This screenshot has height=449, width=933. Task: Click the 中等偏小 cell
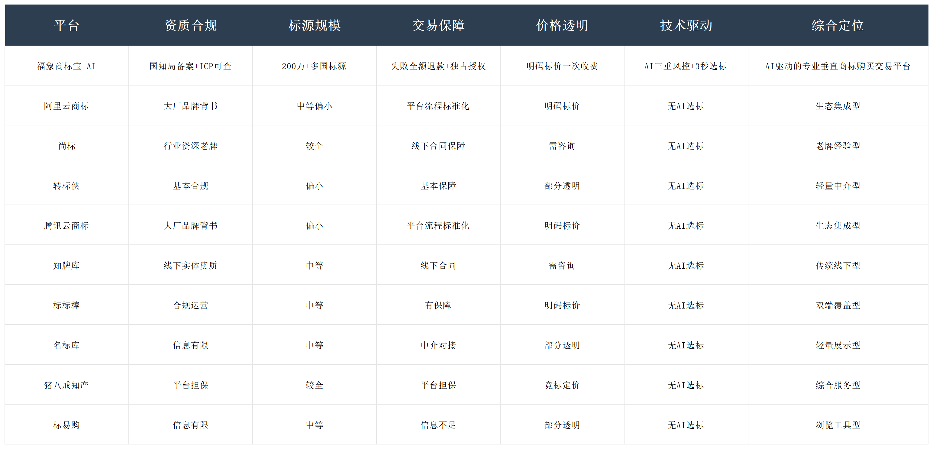(x=315, y=106)
